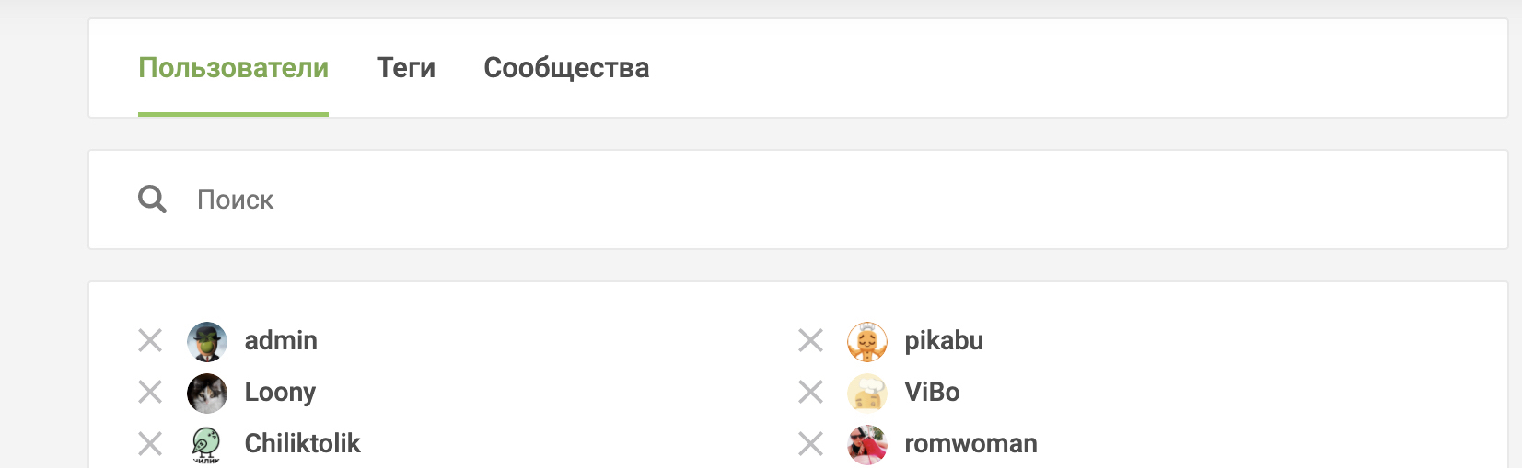Delete romwoman from the list
The width and height of the screenshot is (1522, 468).
810,444
